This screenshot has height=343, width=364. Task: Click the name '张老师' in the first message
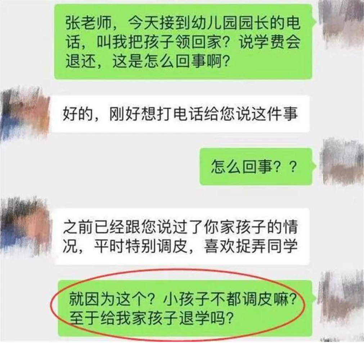pyautogui.click(x=89, y=23)
